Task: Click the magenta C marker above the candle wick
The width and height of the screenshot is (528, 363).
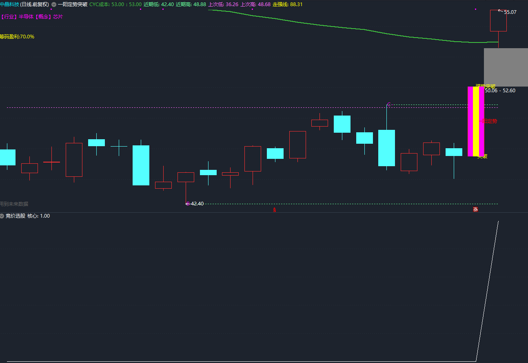Action: coord(389,105)
